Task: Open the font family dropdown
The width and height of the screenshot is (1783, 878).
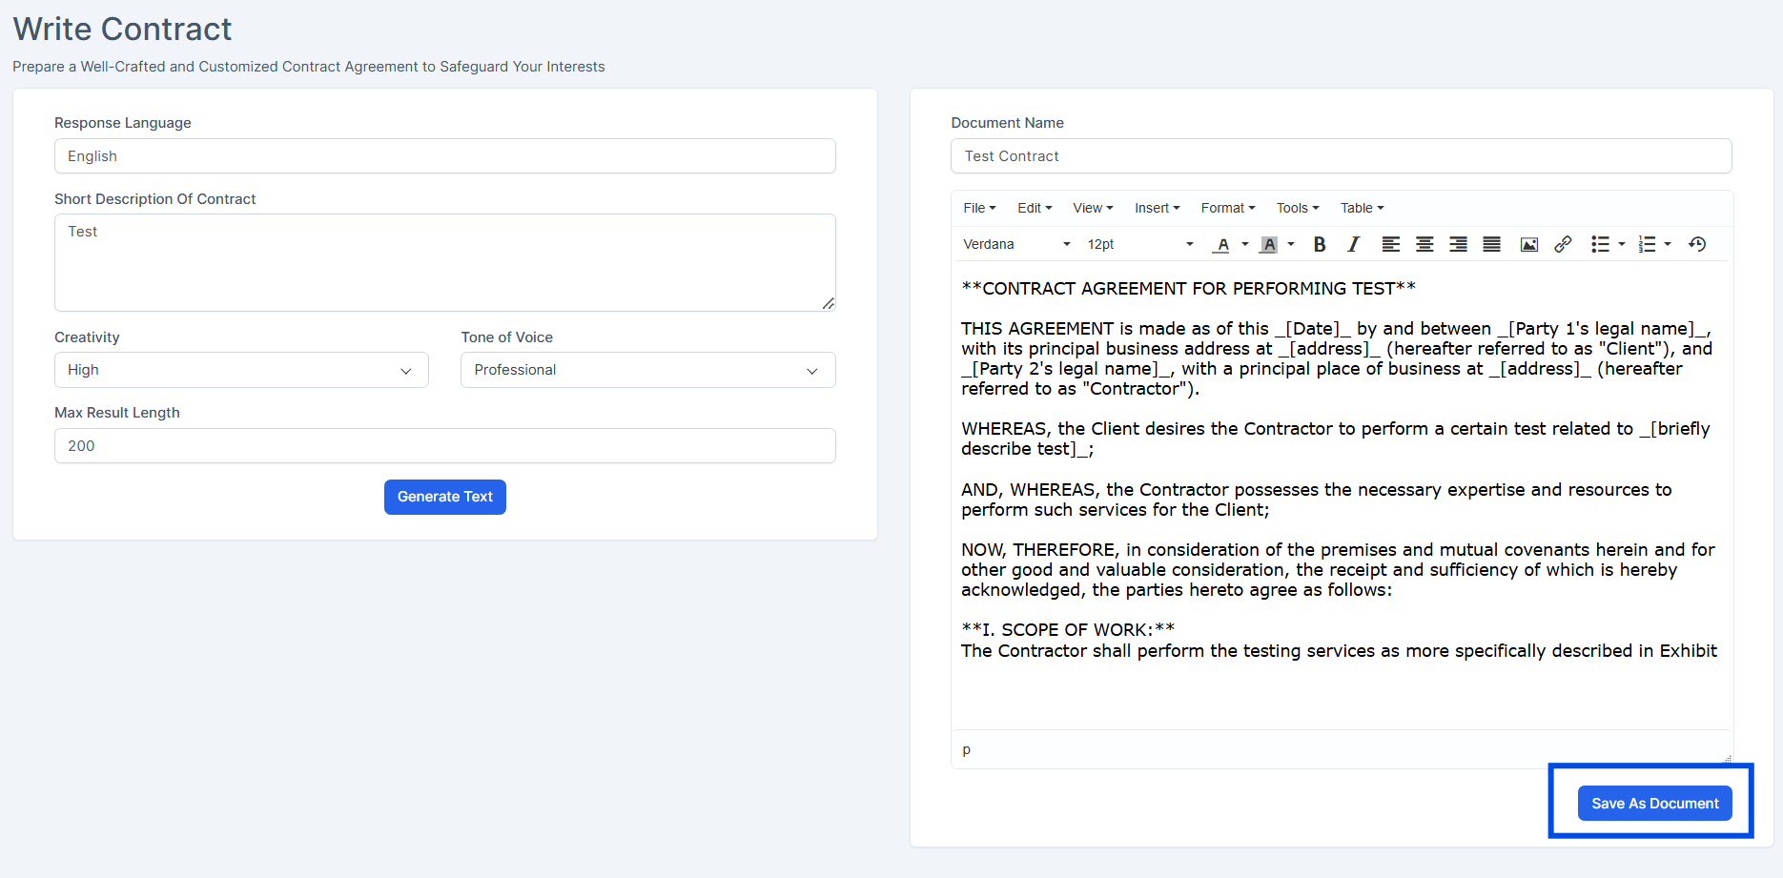Action: 1015,244
